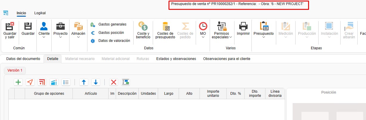Click the Crear albarán icon
Viewport: 366px width, 120px height.
(x=349, y=26)
